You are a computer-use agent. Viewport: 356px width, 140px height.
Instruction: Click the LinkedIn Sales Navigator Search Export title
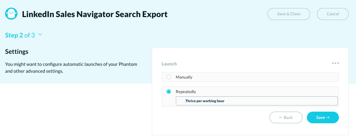click(95, 14)
